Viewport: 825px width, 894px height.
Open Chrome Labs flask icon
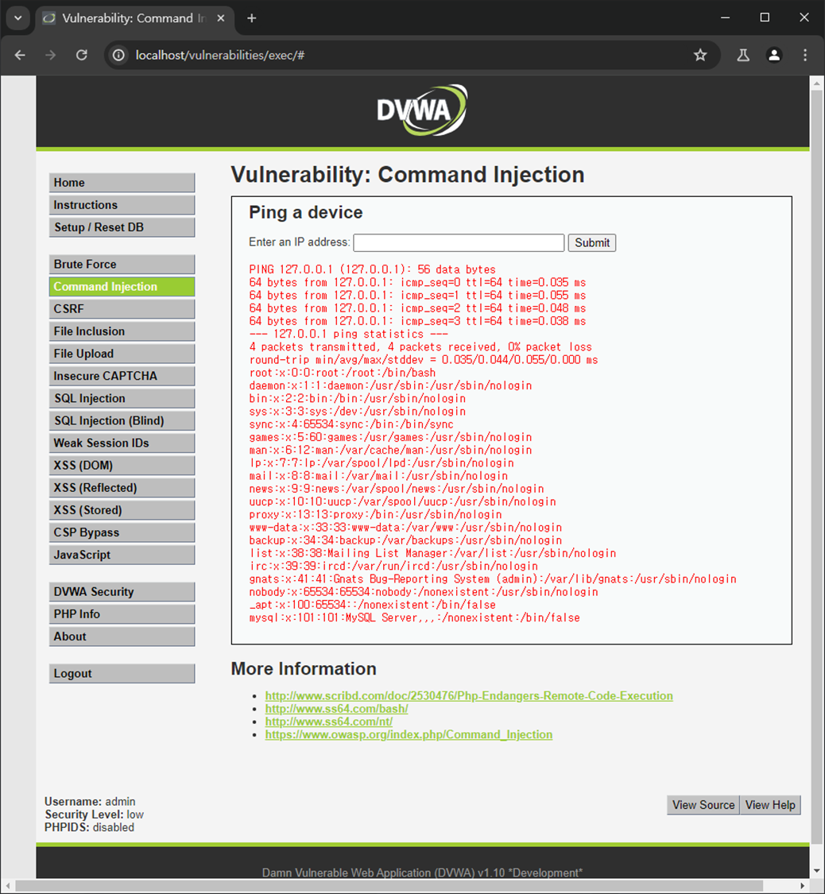743,56
